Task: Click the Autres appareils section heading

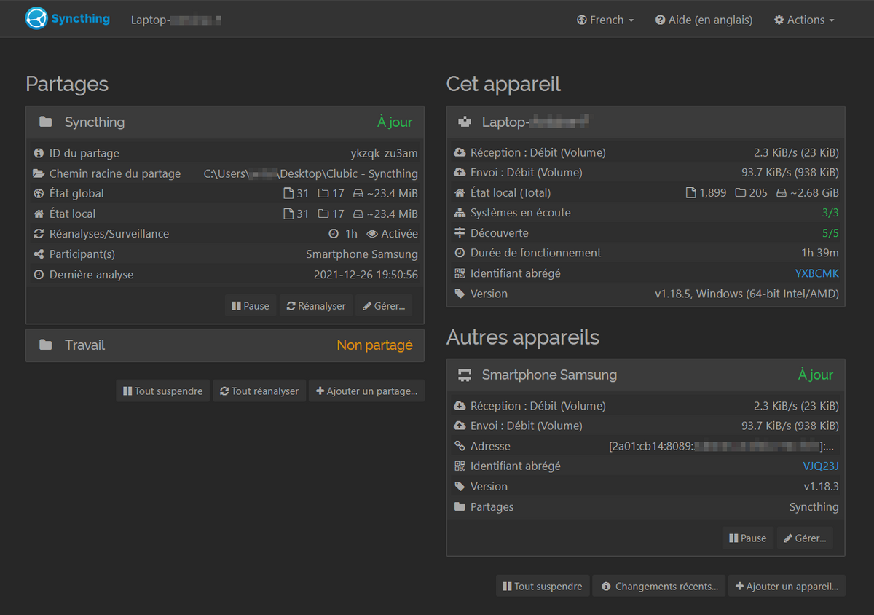Action: pos(523,337)
